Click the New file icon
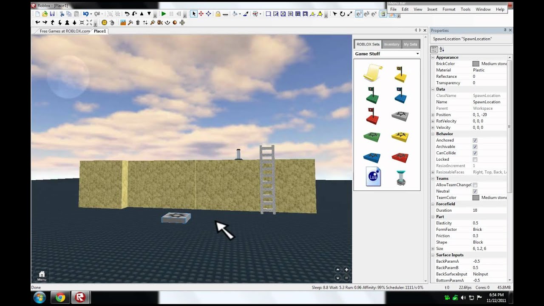Screen dimensions: 544x306 (x=37, y=14)
